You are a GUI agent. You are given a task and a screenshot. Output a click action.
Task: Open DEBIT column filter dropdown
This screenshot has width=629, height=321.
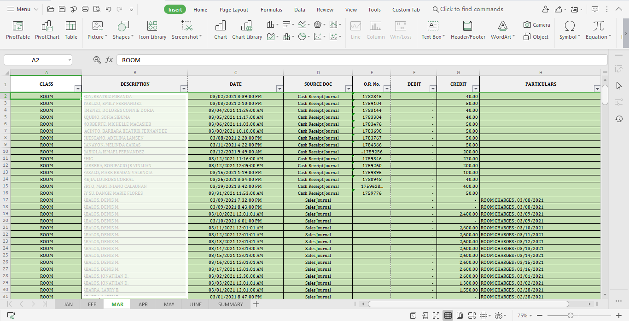pyautogui.click(x=433, y=89)
